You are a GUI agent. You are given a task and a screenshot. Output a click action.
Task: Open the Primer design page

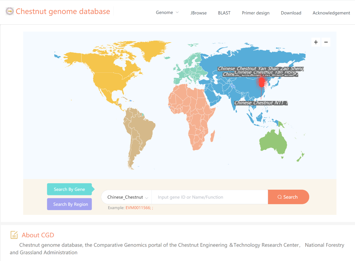(255, 13)
